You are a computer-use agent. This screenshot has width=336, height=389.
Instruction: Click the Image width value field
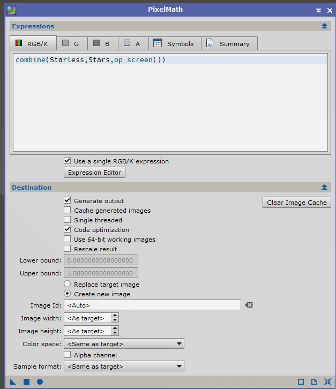pyautogui.click(x=87, y=318)
